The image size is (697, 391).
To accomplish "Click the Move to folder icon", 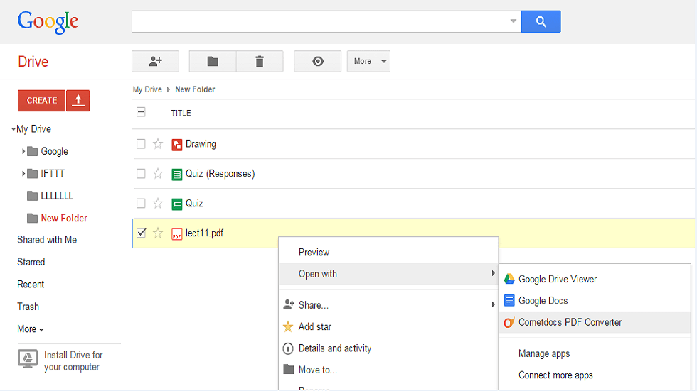I will [289, 369].
